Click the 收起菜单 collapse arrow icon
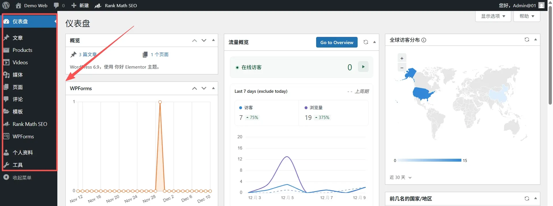 [6, 177]
